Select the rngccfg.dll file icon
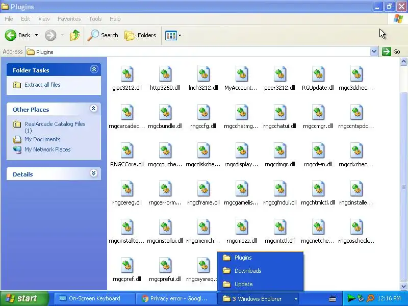This screenshot has width=408, height=306. coord(203,112)
